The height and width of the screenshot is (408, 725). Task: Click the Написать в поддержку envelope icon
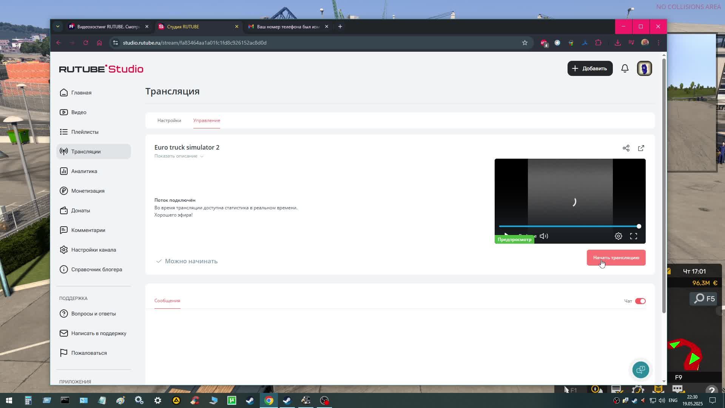coord(64,333)
